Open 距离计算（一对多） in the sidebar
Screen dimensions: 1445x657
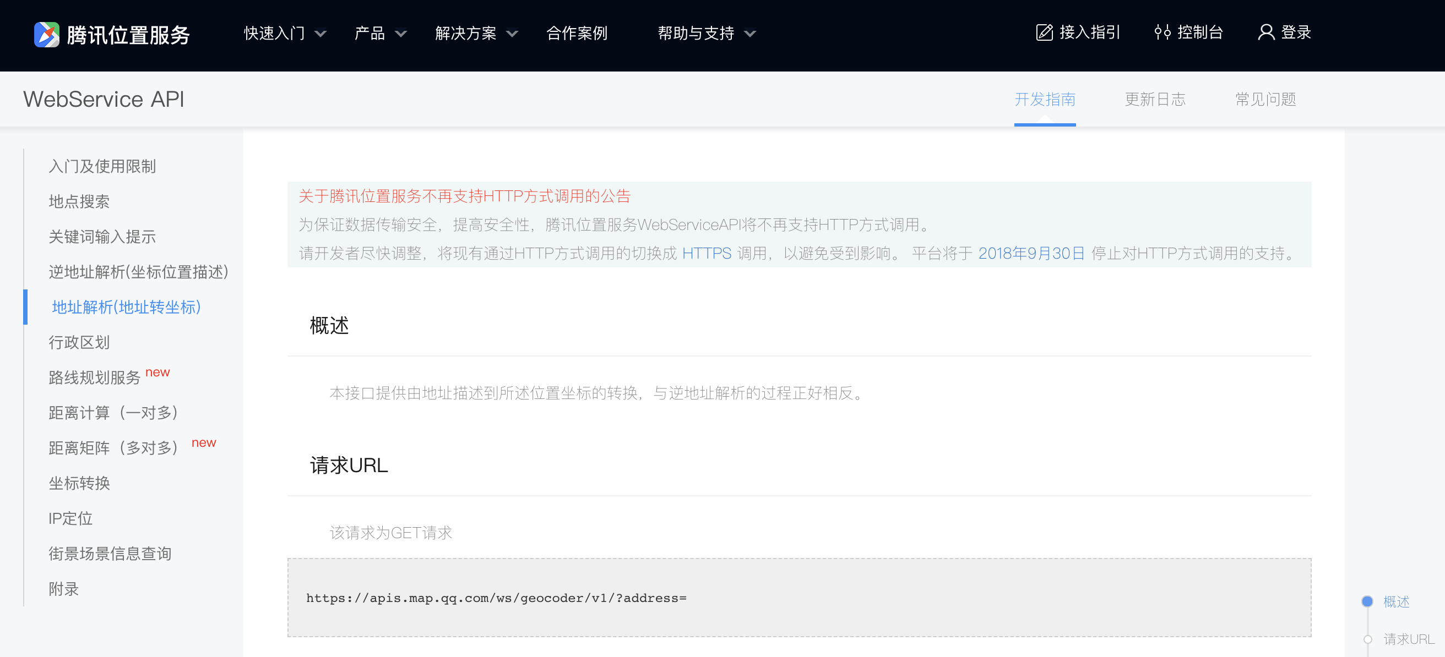pos(113,413)
